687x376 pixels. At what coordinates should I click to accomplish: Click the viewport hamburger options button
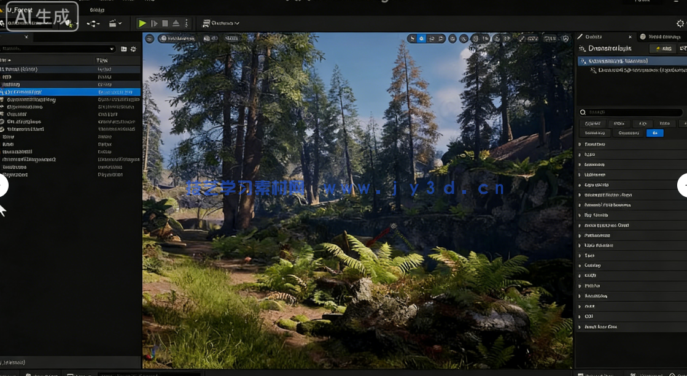[x=149, y=38]
